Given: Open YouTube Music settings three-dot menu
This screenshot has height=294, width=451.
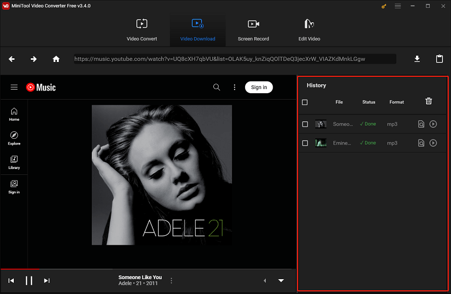Looking at the screenshot, I should click(235, 87).
